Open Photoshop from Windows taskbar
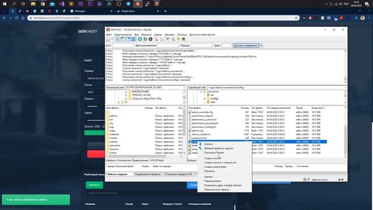This screenshot has height=210, width=373. point(109,4)
